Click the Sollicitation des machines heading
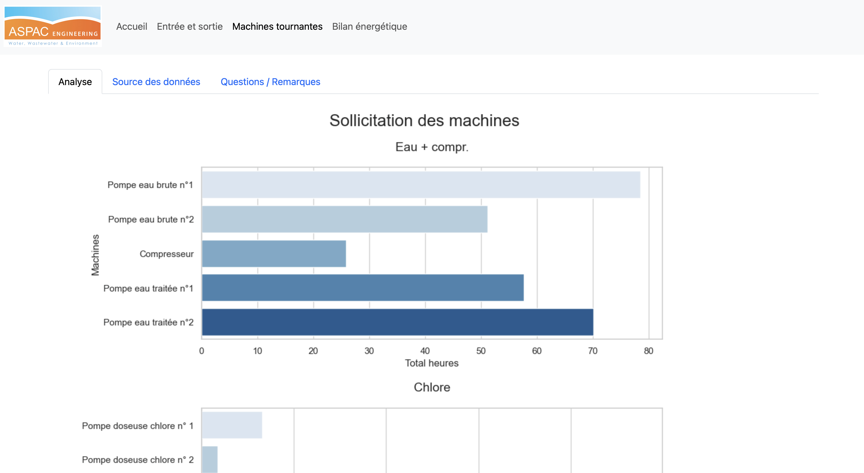 [424, 120]
